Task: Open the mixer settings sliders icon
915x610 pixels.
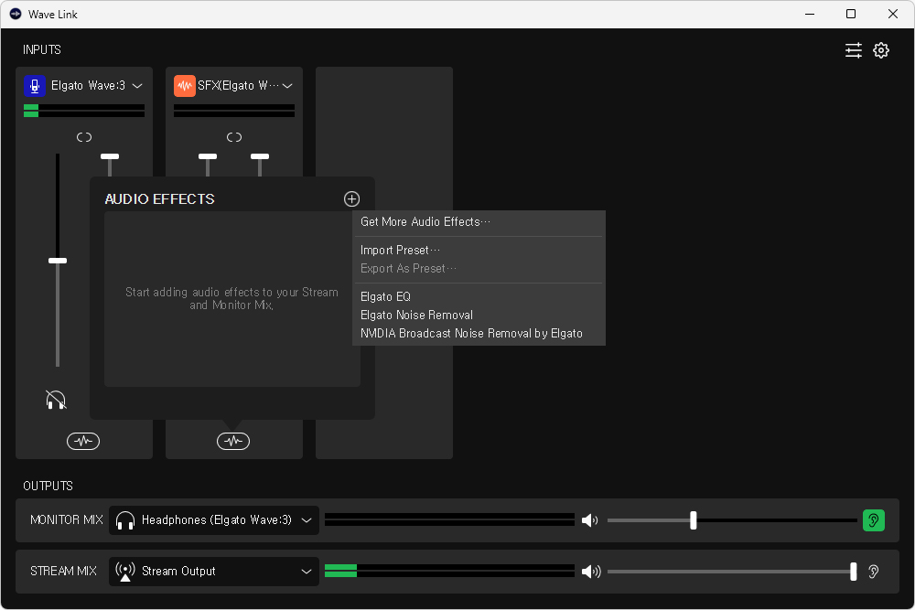Action: point(853,50)
